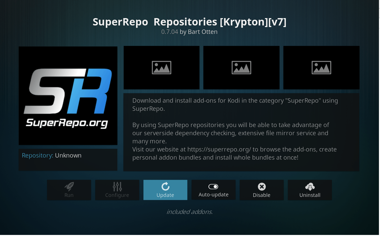Click the middle placeholder screenshot image icon
Viewport: 380px width, 236px height.
pos(241,67)
